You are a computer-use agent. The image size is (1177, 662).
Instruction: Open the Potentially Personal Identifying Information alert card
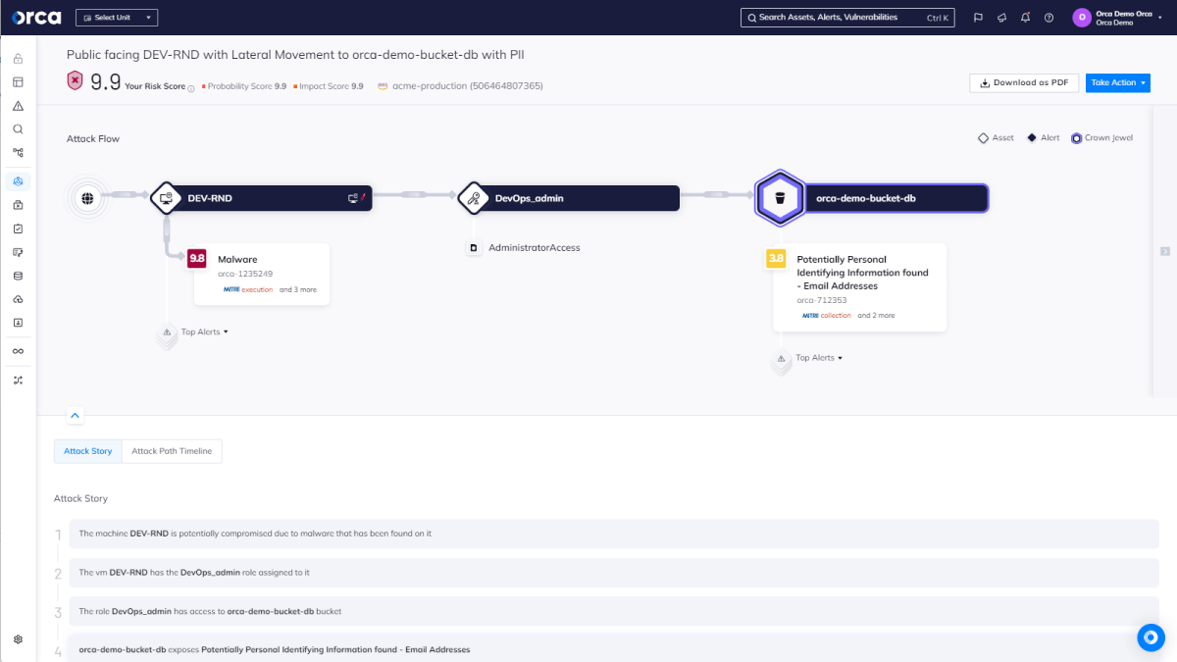pyautogui.click(x=859, y=287)
